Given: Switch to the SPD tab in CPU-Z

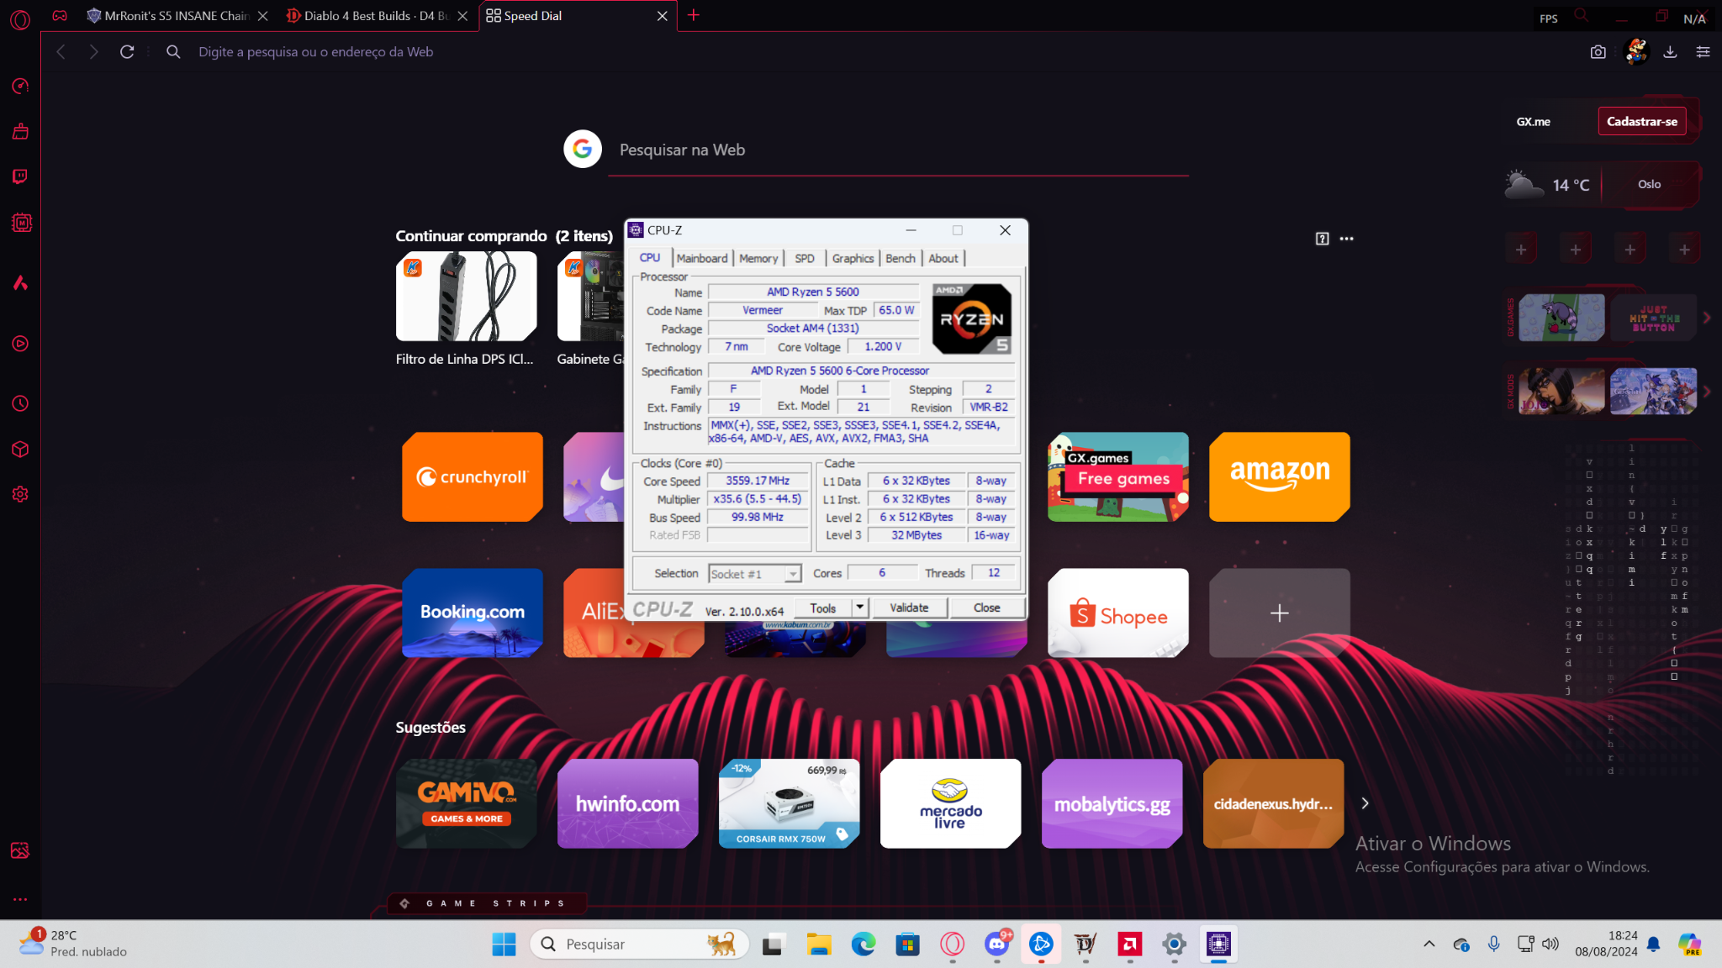Looking at the screenshot, I should [805, 258].
